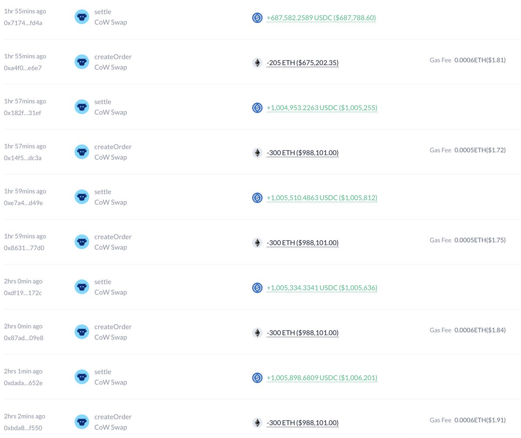Click the Ethereum icon in the 0x14f5...dc3a row

257,153
